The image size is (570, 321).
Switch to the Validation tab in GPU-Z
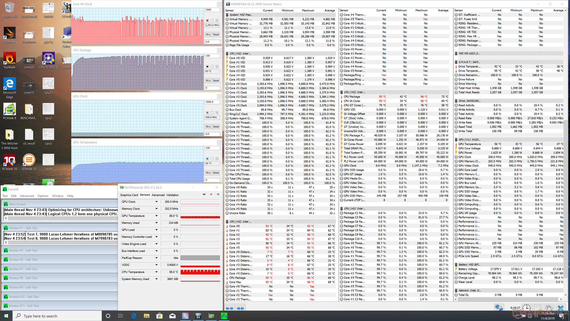tap(172, 195)
